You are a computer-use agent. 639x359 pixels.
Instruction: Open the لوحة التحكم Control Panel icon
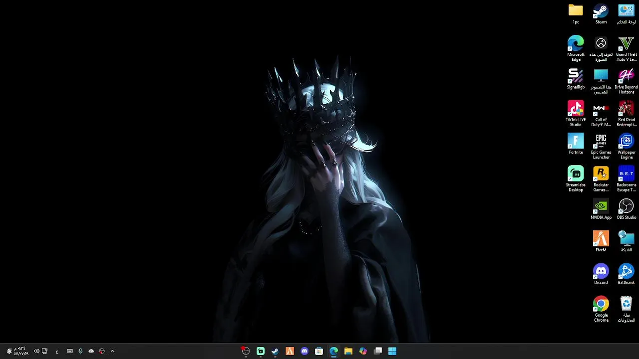click(x=626, y=14)
